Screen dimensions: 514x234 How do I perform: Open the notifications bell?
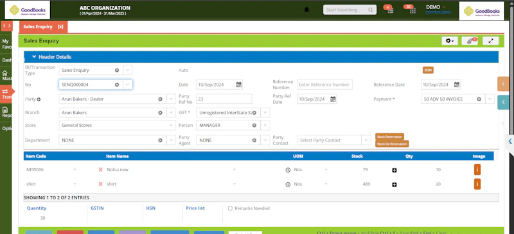click(x=306, y=10)
